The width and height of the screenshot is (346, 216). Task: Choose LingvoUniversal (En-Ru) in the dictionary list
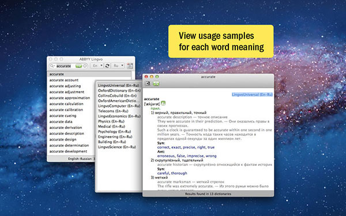coord(118,85)
